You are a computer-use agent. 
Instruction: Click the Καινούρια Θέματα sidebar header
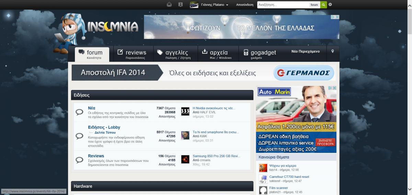(x=296, y=157)
